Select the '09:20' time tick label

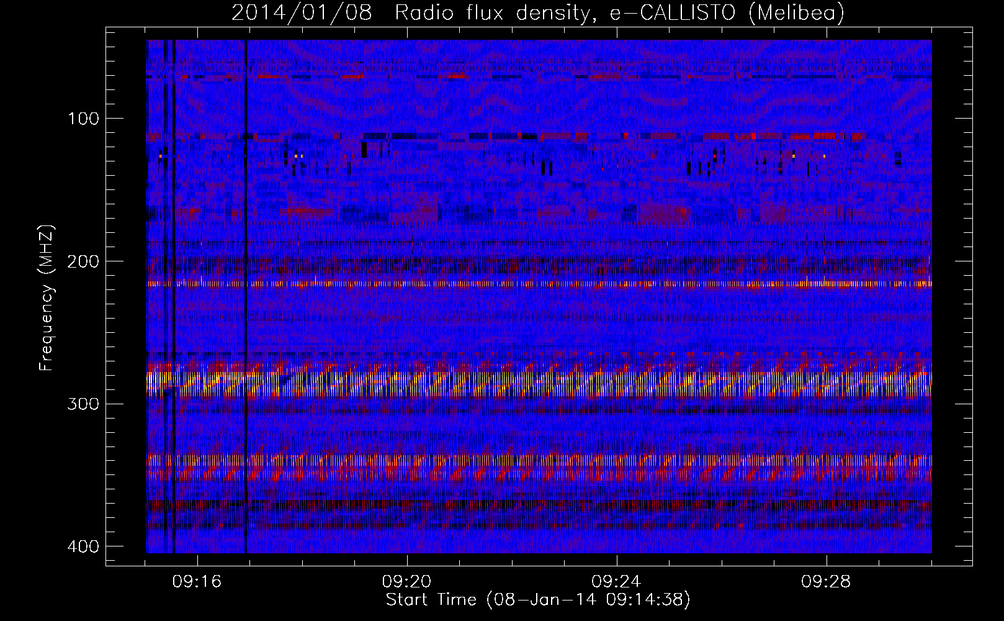(406, 582)
